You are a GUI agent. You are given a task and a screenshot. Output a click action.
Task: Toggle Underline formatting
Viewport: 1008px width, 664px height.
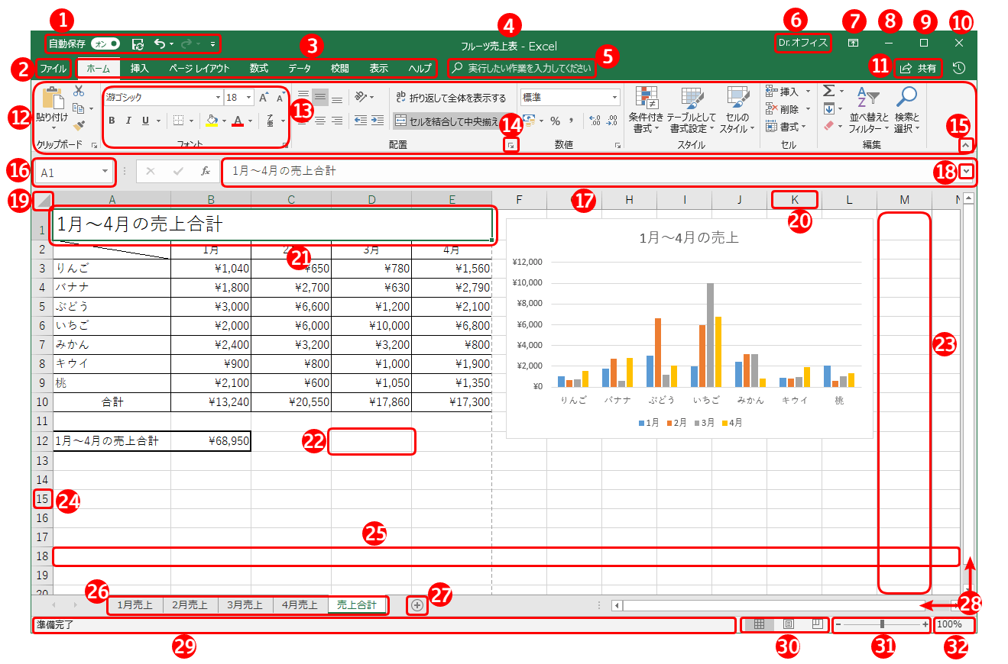pos(145,121)
